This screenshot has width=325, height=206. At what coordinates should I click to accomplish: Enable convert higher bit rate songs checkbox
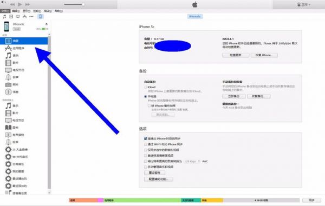tap(146, 161)
